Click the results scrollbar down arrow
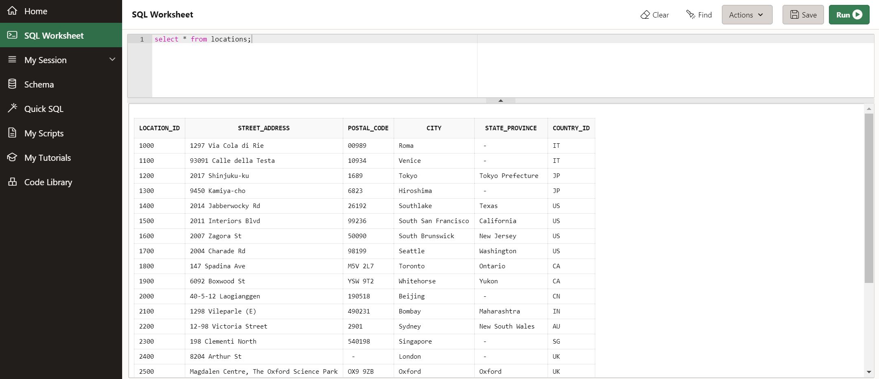Viewport: 879px width, 379px height. [x=869, y=372]
